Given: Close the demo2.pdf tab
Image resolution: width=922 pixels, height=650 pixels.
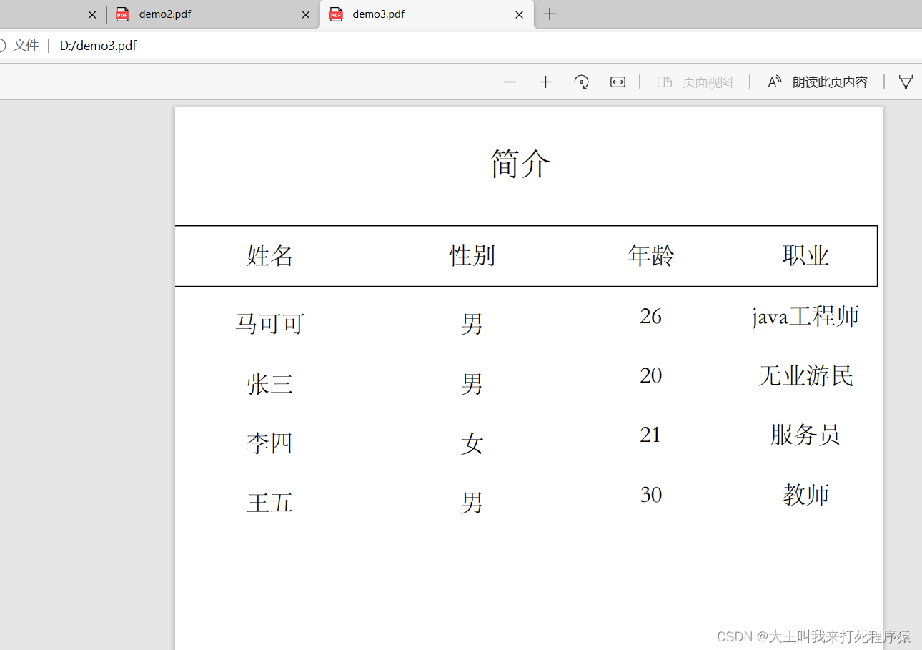Looking at the screenshot, I should [306, 14].
